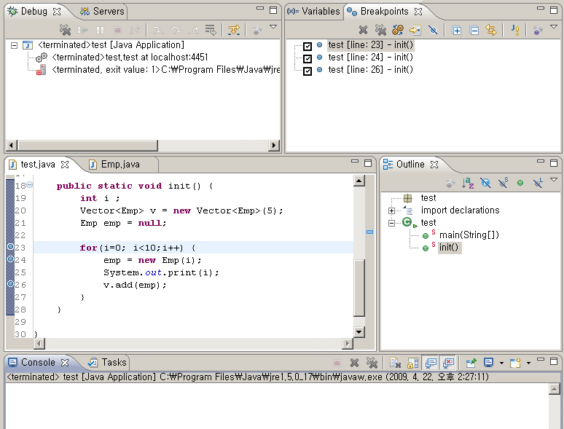Disable the breakpoint at test line 24
Image resolution: width=564 pixels, height=429 pixels.
(308, 58)
